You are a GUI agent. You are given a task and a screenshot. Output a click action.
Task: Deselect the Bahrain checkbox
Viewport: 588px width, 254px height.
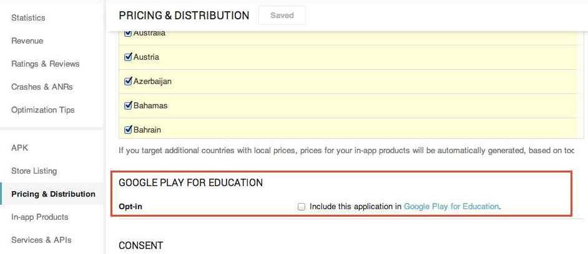(129, 129)
